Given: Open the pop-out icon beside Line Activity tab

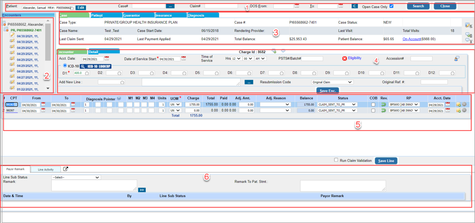Looking at the screenshot, I should coord(66,169).
